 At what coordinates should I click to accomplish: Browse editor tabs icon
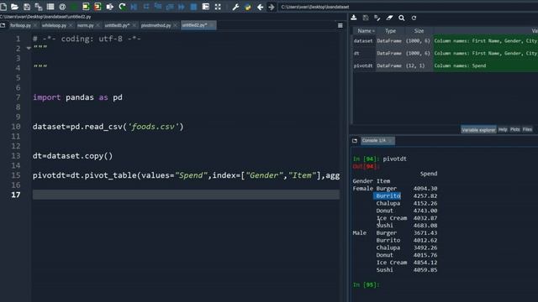point(3,25)
